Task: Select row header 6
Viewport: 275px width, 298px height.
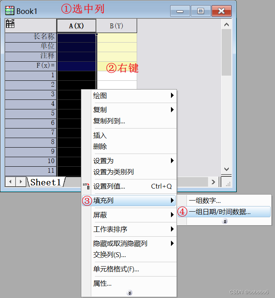Action: (x=30, y=123)
